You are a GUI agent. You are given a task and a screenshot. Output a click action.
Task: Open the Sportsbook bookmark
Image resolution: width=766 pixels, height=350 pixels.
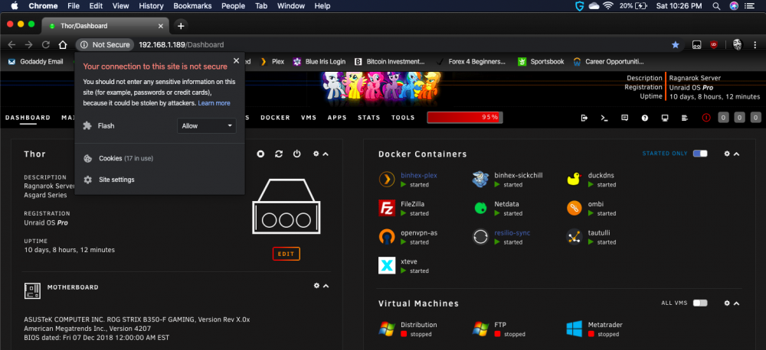541,62
